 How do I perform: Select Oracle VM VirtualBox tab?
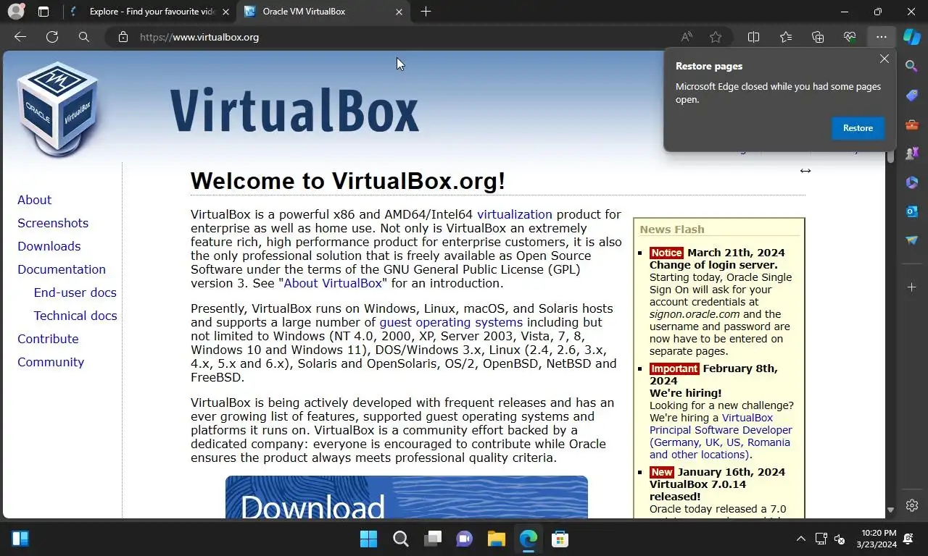point(324,12)
